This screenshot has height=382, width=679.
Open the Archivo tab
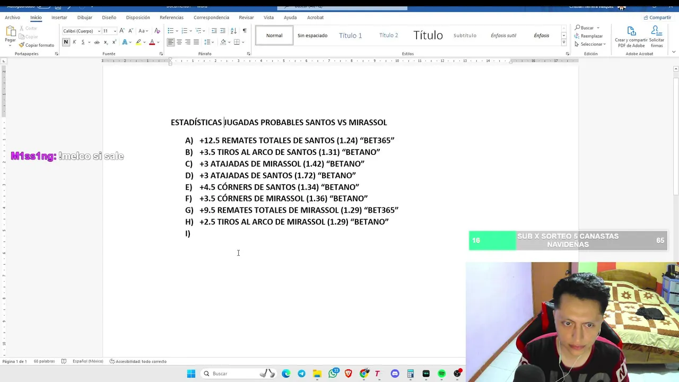click(x=12, y=18)
